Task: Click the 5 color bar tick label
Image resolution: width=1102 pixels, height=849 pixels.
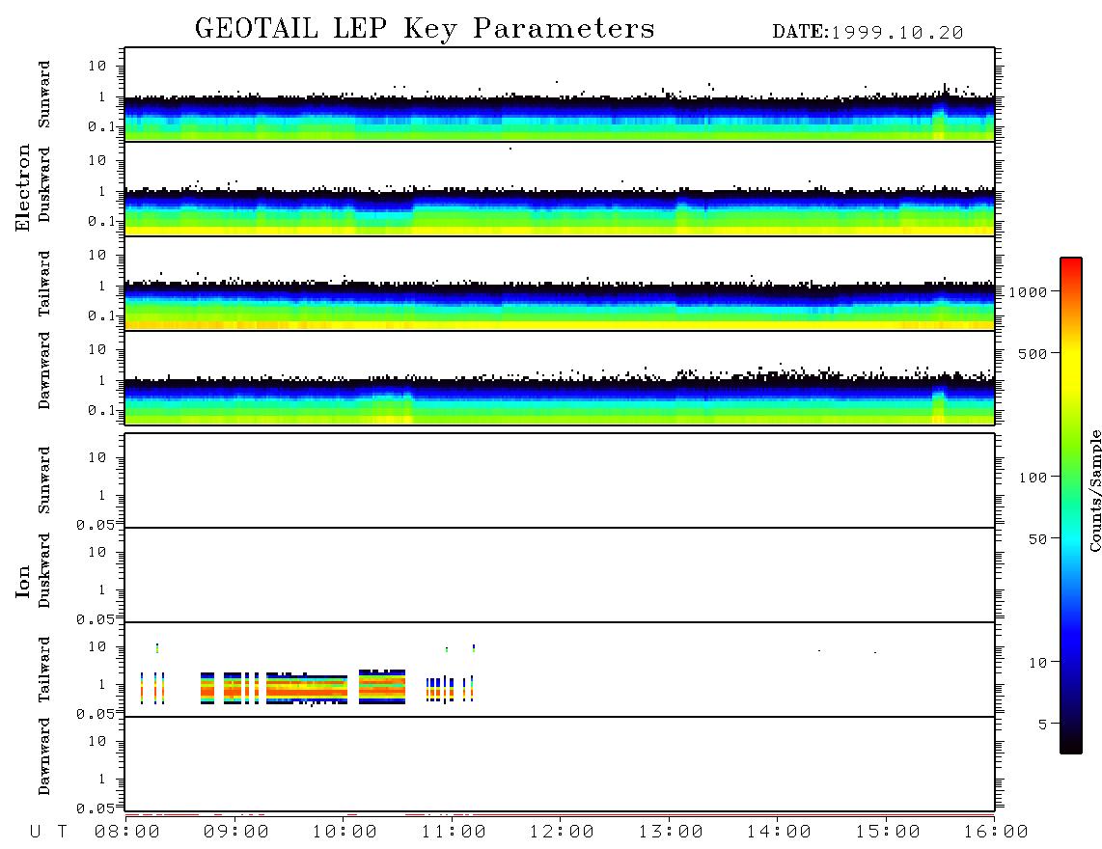Action: (1043, 724)
